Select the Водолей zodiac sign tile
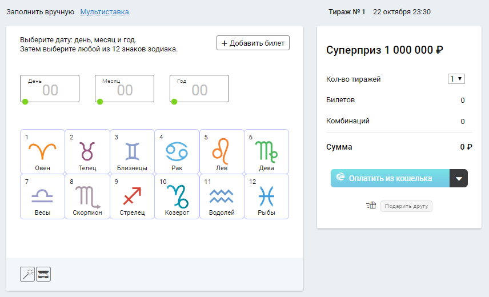This screenshot has width=489, height=297. pyautogui.click(x=222, y=196)
